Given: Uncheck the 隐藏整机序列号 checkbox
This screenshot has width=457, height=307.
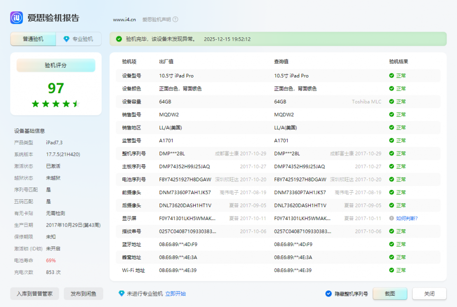Looking at the screenshot, I should 328,293.
